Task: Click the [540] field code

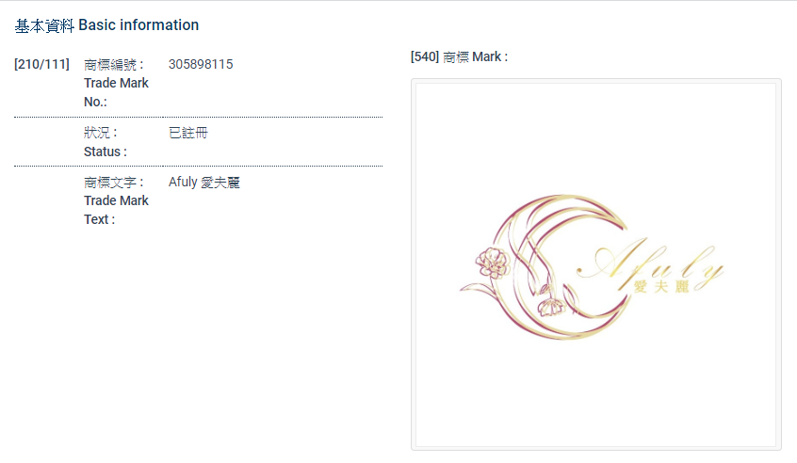Action: (425, 56)
